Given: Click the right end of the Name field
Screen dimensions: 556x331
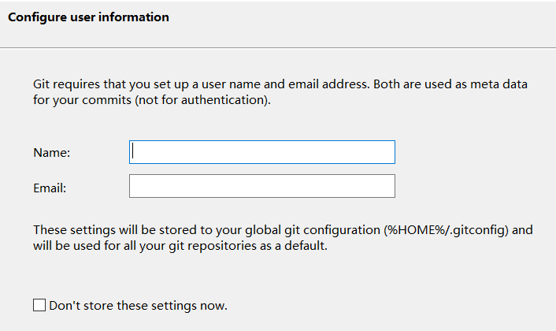Looking at the screenshot, I should 386,152.
